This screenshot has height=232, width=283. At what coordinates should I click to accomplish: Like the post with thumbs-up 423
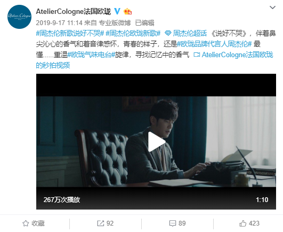coord(242,223)
